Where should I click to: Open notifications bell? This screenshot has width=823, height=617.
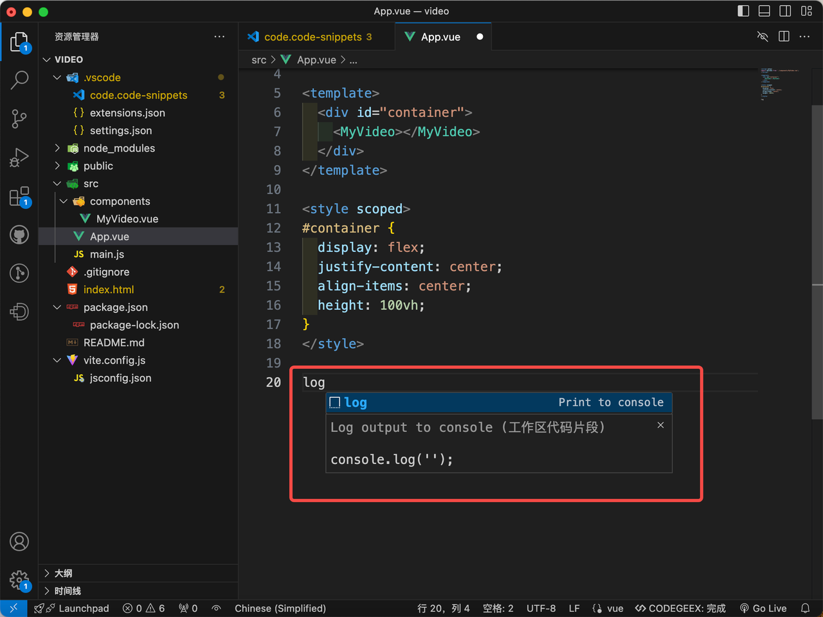pos(805,608)
